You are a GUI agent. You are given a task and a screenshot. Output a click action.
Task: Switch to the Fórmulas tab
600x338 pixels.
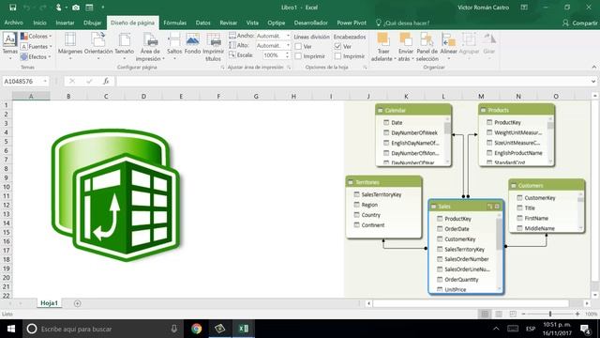(175, 23)
